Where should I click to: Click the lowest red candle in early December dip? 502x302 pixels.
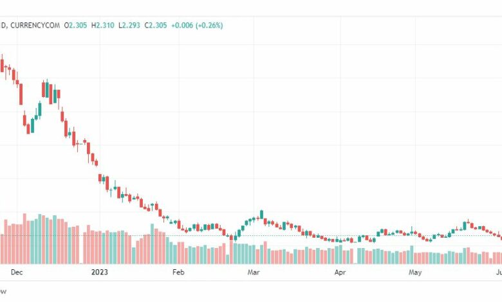click(x=28, y=129)
